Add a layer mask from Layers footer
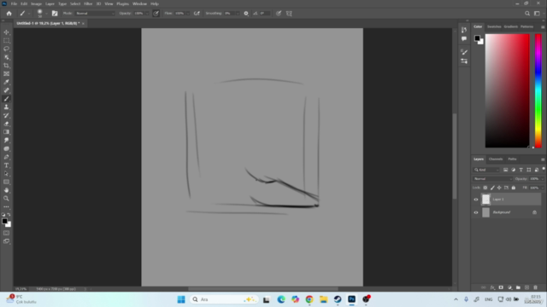Viewport: 547px width, 307px height. tap(501, 287)
